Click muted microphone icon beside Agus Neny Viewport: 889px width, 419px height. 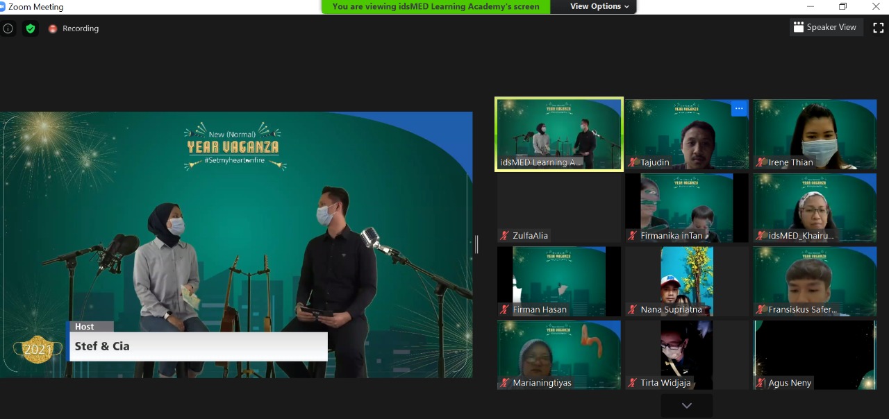761,383
